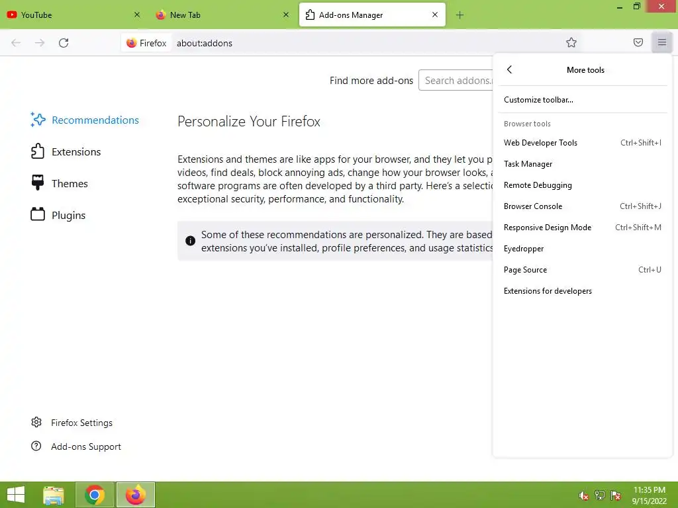
Task: Click the Save to Pocket icon
Action: [638, 42]
